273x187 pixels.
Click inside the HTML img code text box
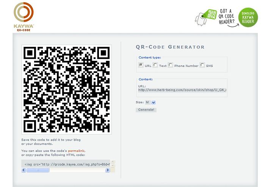pyautogui.click(x=66, y=164)
